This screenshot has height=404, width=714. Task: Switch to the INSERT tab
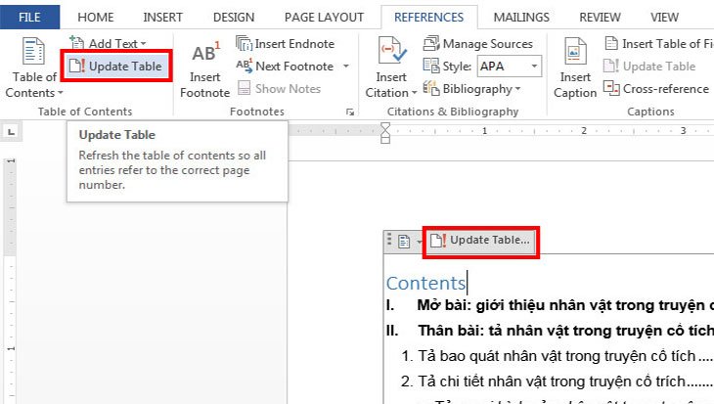pyautogui.click(x=162, y=18)
